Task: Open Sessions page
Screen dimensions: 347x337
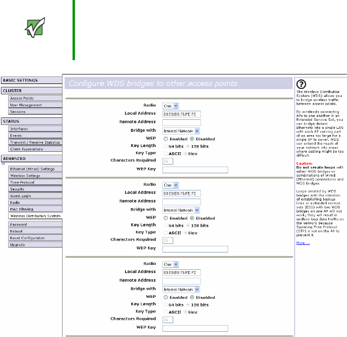Action: click(x=35, y=112)
